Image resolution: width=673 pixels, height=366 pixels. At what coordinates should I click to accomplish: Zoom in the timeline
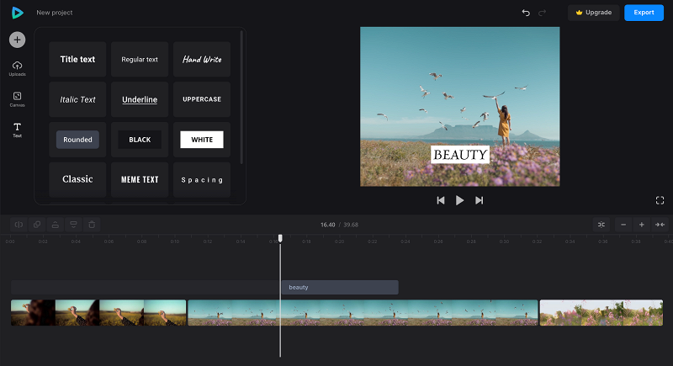click(x=641, y=225)
